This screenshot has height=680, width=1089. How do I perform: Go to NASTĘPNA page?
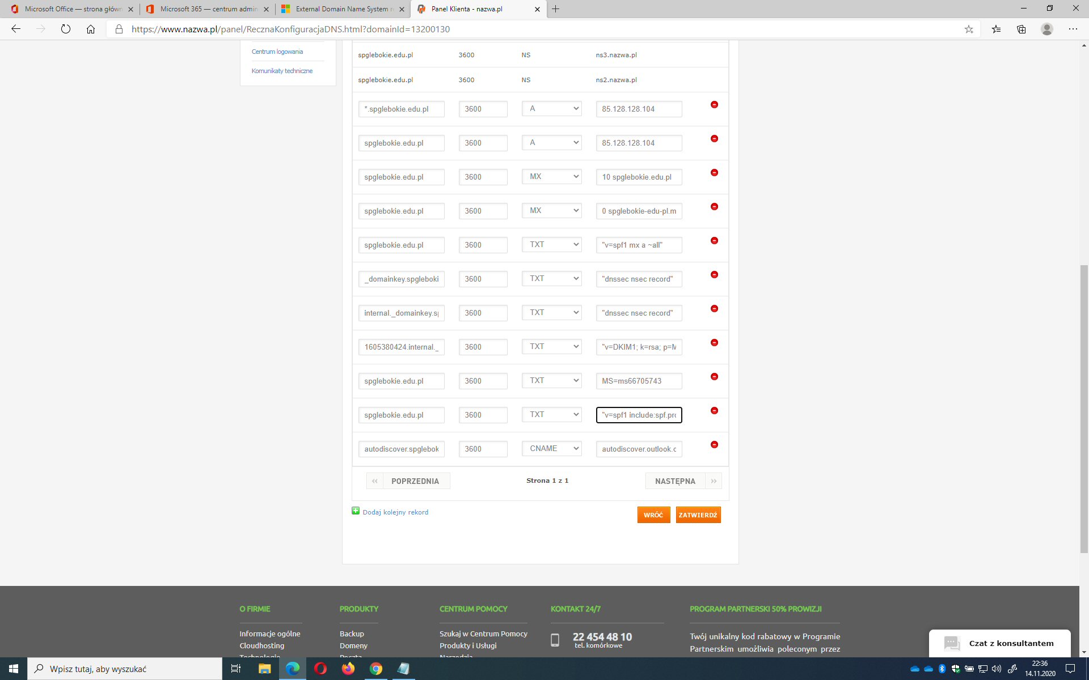(x=675, y=481)
